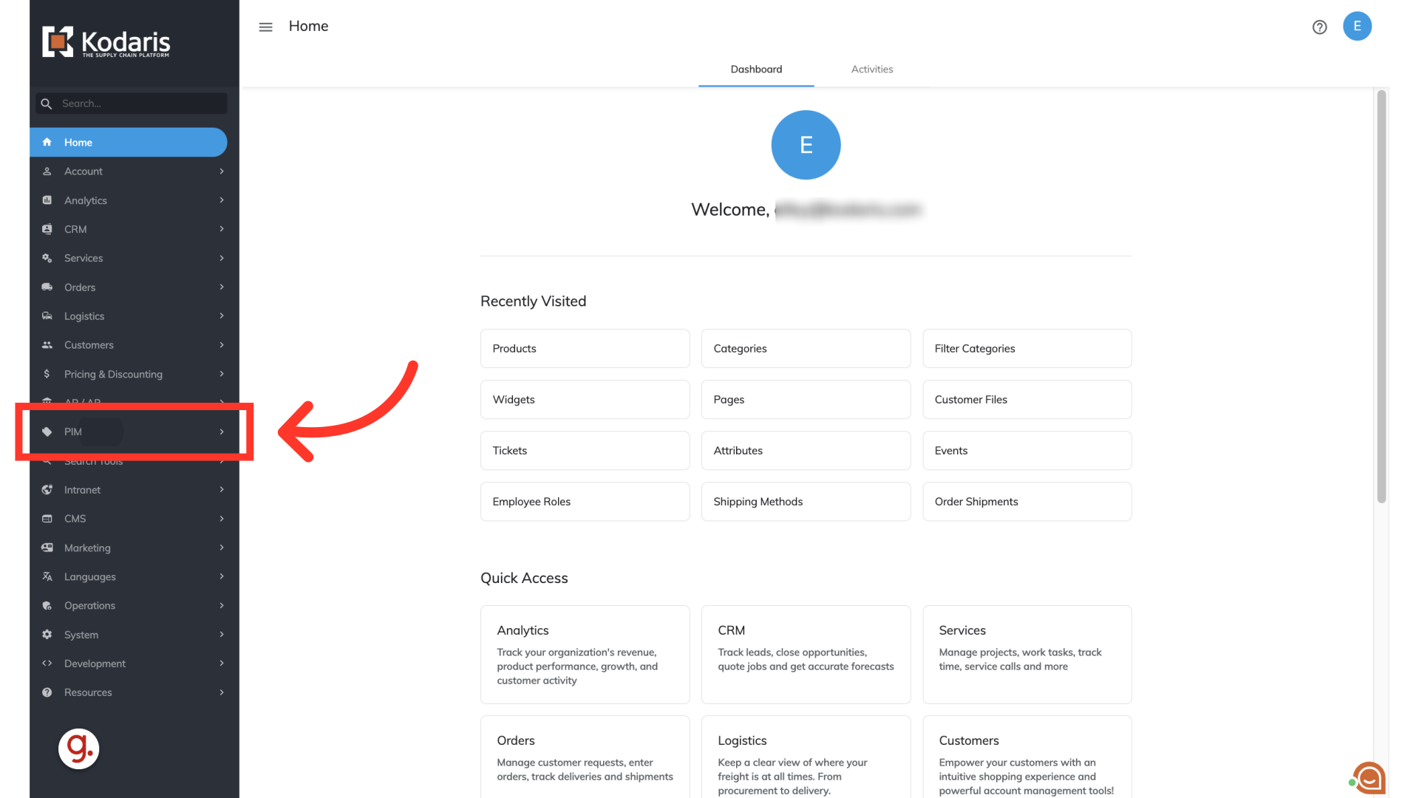Click the hamburger menu icon
The image size is (1419, 798).
[x=265, y=27]
